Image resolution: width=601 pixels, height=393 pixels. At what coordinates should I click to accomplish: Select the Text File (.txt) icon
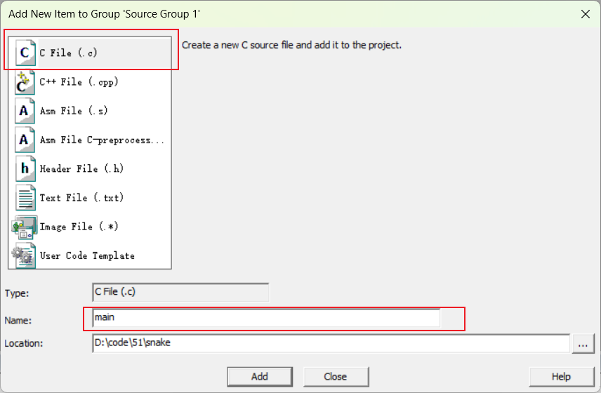click(x=25, y=198)
